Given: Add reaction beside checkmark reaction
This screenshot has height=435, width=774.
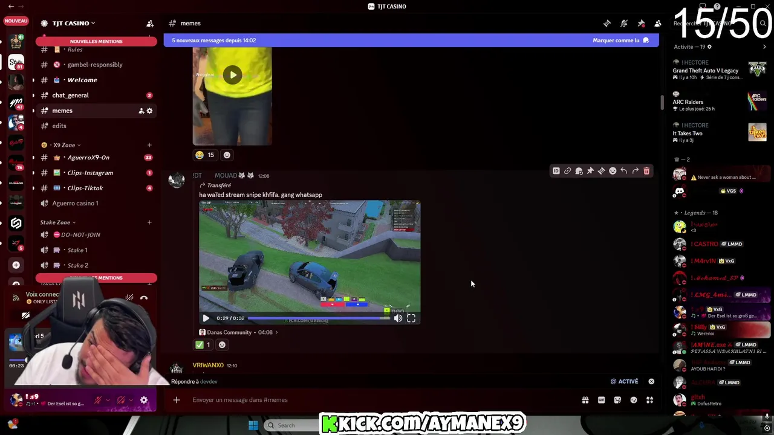Looking at the screenshot, I should click(222, 345).
